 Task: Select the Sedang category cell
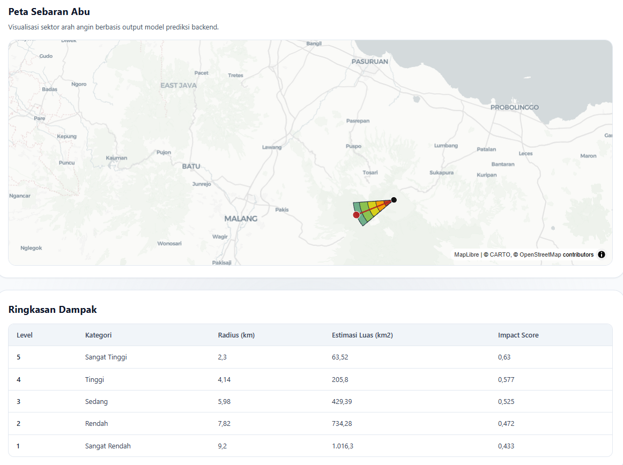(96, 401)
